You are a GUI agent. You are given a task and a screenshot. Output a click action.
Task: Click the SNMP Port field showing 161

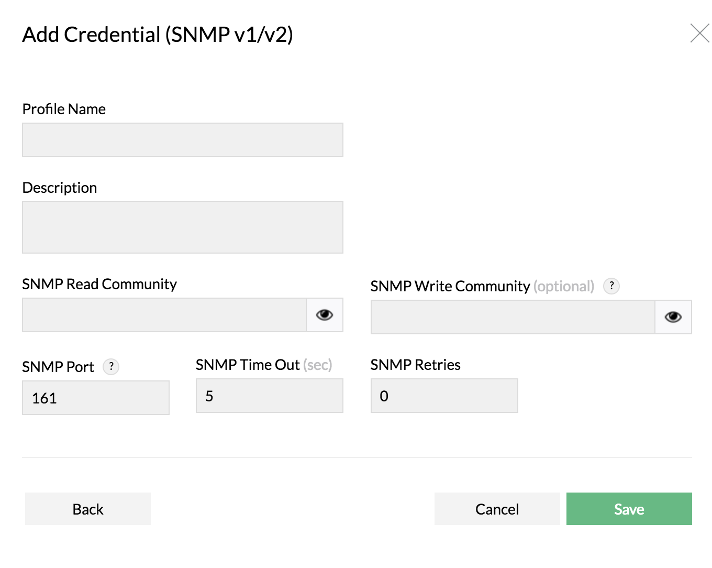tap(96, 398)
